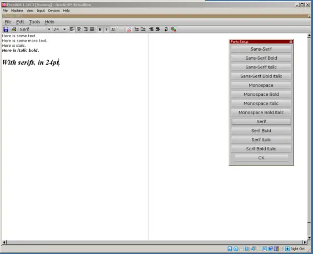
Task: Click the first indent icon in toolbar
Action: click(x=151, y=30)
